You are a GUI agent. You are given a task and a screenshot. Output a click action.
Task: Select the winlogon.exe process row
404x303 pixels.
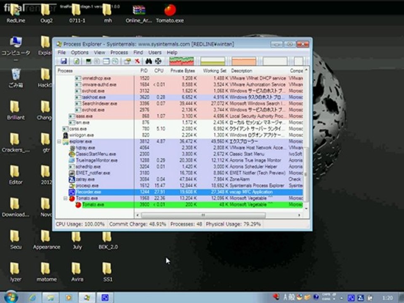click(x=179, y=135)
